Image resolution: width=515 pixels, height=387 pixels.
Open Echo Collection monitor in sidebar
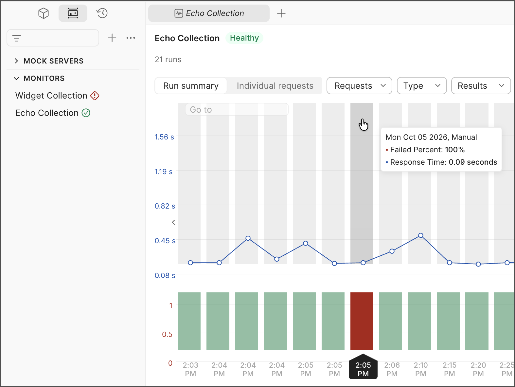click(47, 113)
